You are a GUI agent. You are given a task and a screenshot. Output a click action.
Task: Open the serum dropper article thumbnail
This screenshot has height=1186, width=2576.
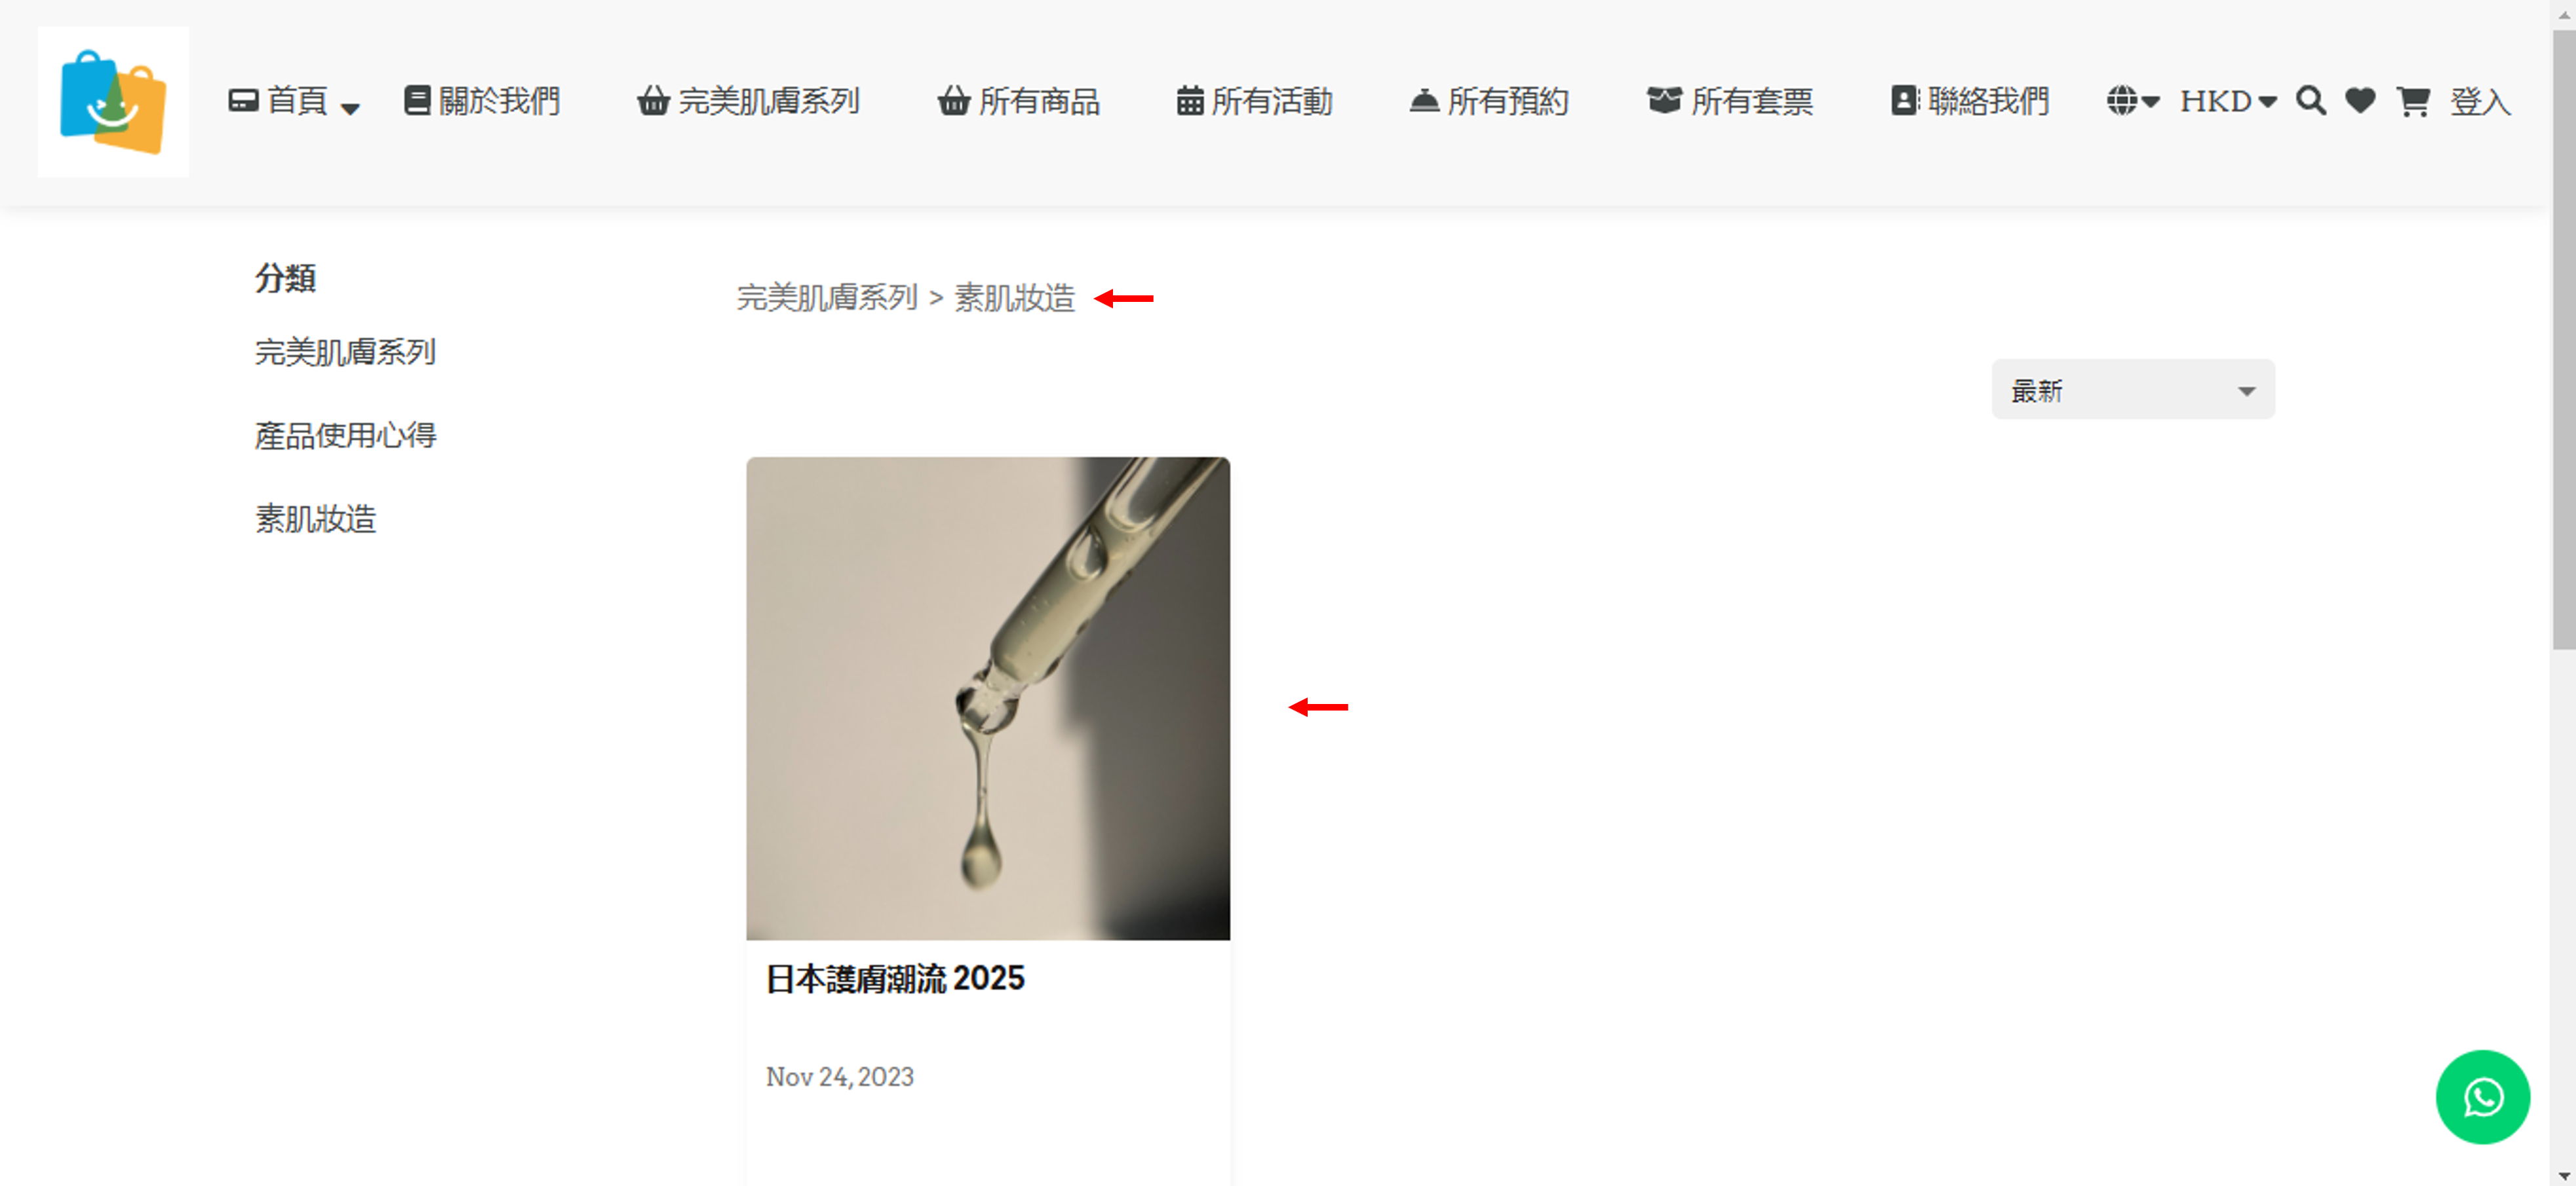coord(987,698)
